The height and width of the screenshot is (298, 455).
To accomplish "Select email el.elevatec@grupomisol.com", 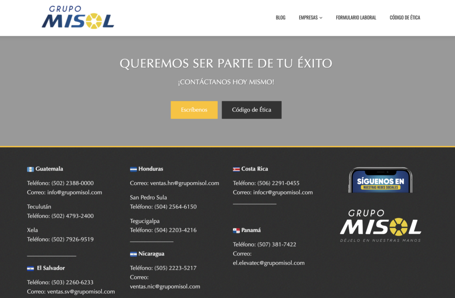I will pyautogui.click(x=269, y=263).
